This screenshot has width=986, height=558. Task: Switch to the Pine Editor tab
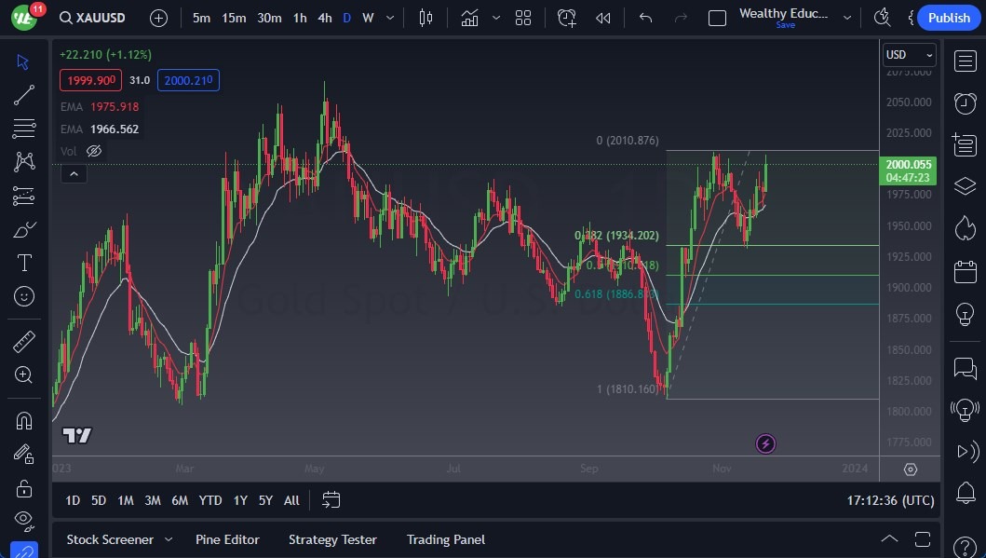(x=227, y=539)
